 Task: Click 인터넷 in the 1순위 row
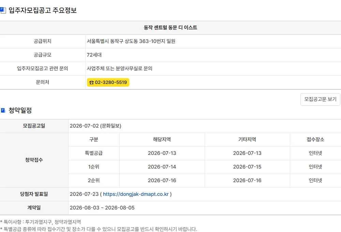(315, 167)
